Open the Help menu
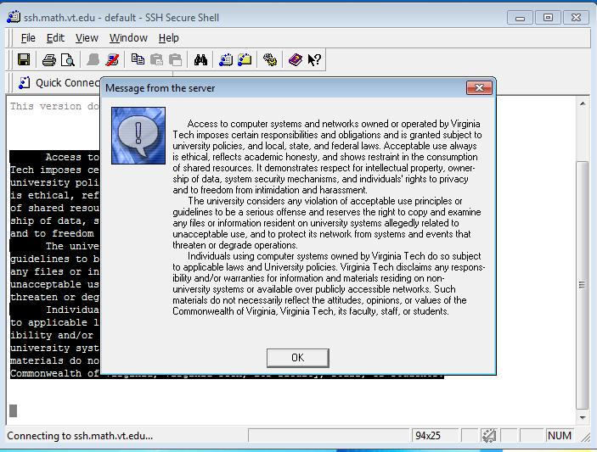 point(169,38)
